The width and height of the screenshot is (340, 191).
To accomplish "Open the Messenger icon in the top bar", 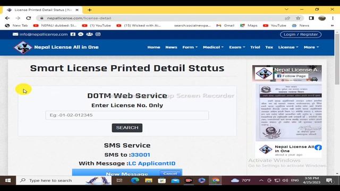I will (x=81, y=34).
